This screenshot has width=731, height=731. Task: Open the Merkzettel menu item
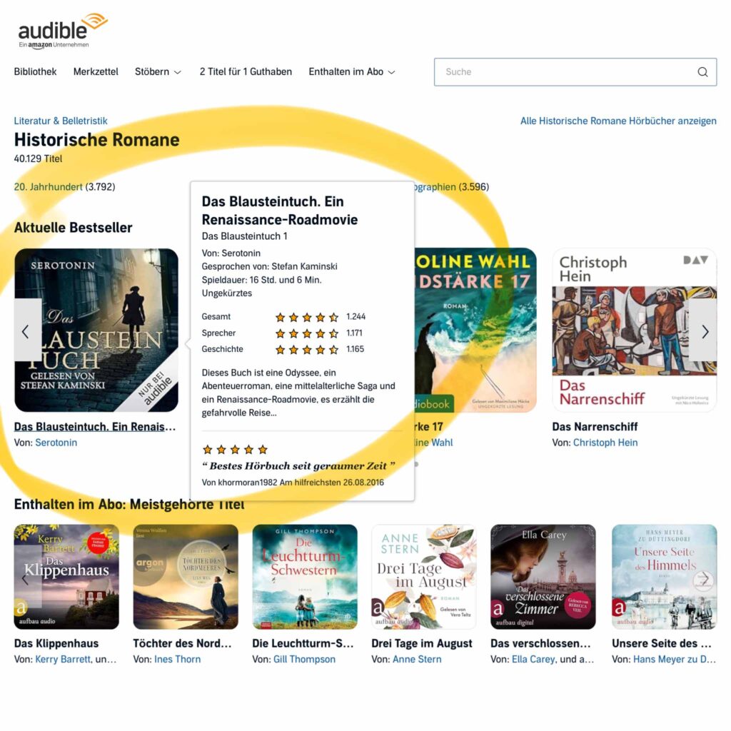[96, 72]
